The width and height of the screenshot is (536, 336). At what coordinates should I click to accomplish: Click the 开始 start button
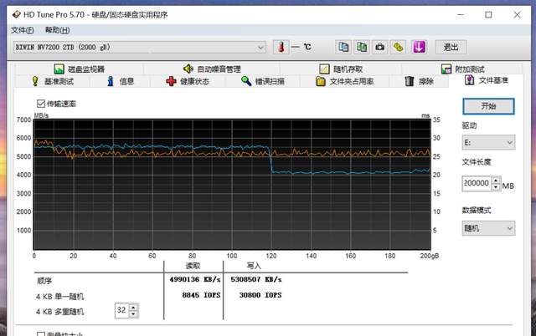(488, 106)
